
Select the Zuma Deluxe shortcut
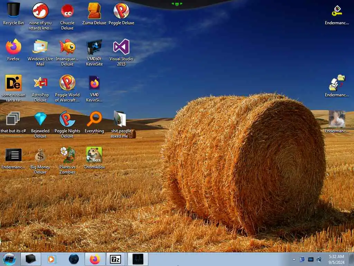click(x=94, y=14)
